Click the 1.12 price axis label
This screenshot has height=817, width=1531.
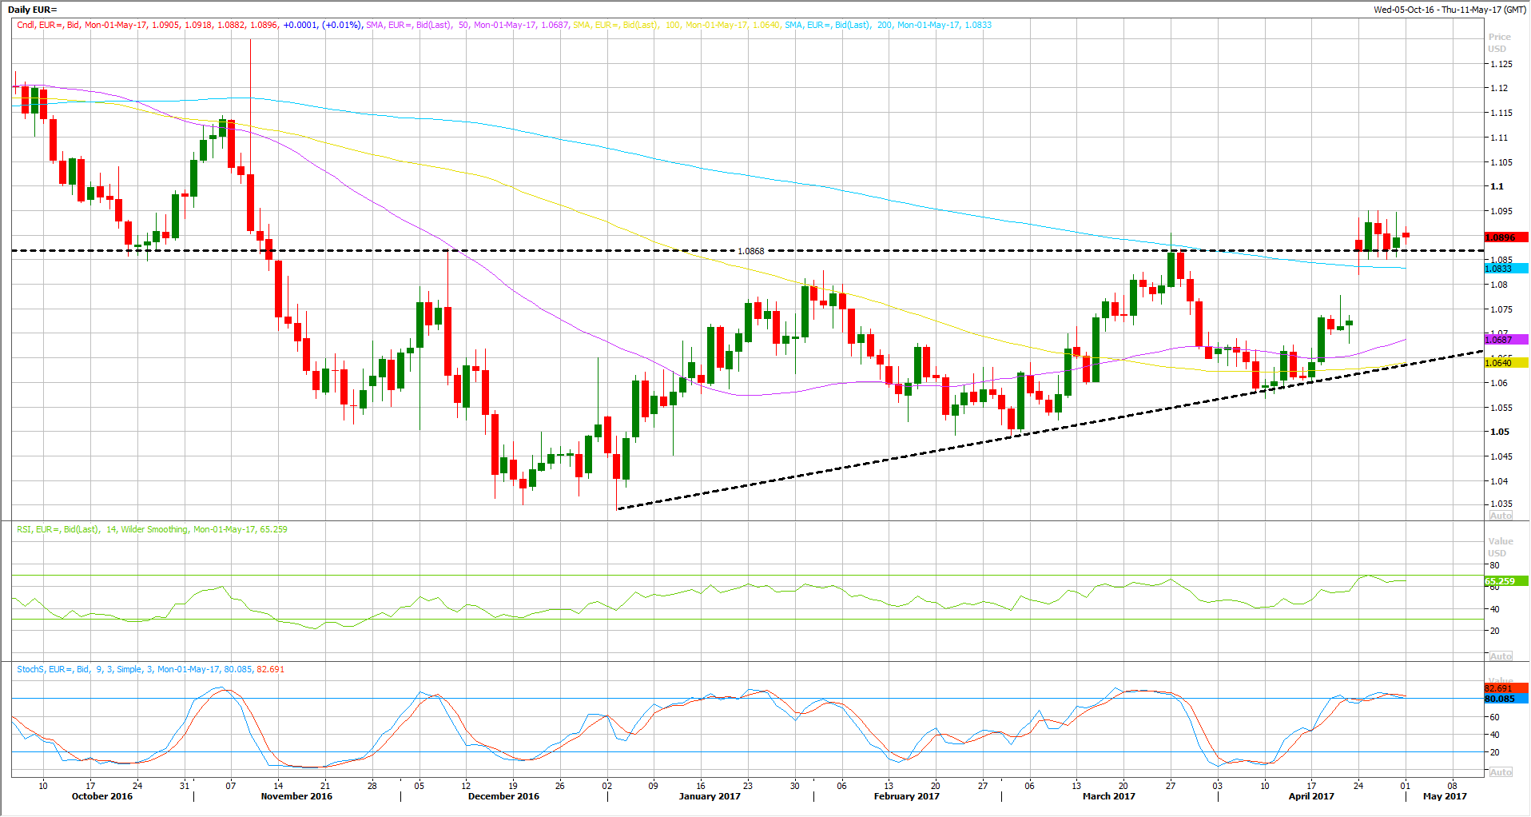coord(1498,88)
